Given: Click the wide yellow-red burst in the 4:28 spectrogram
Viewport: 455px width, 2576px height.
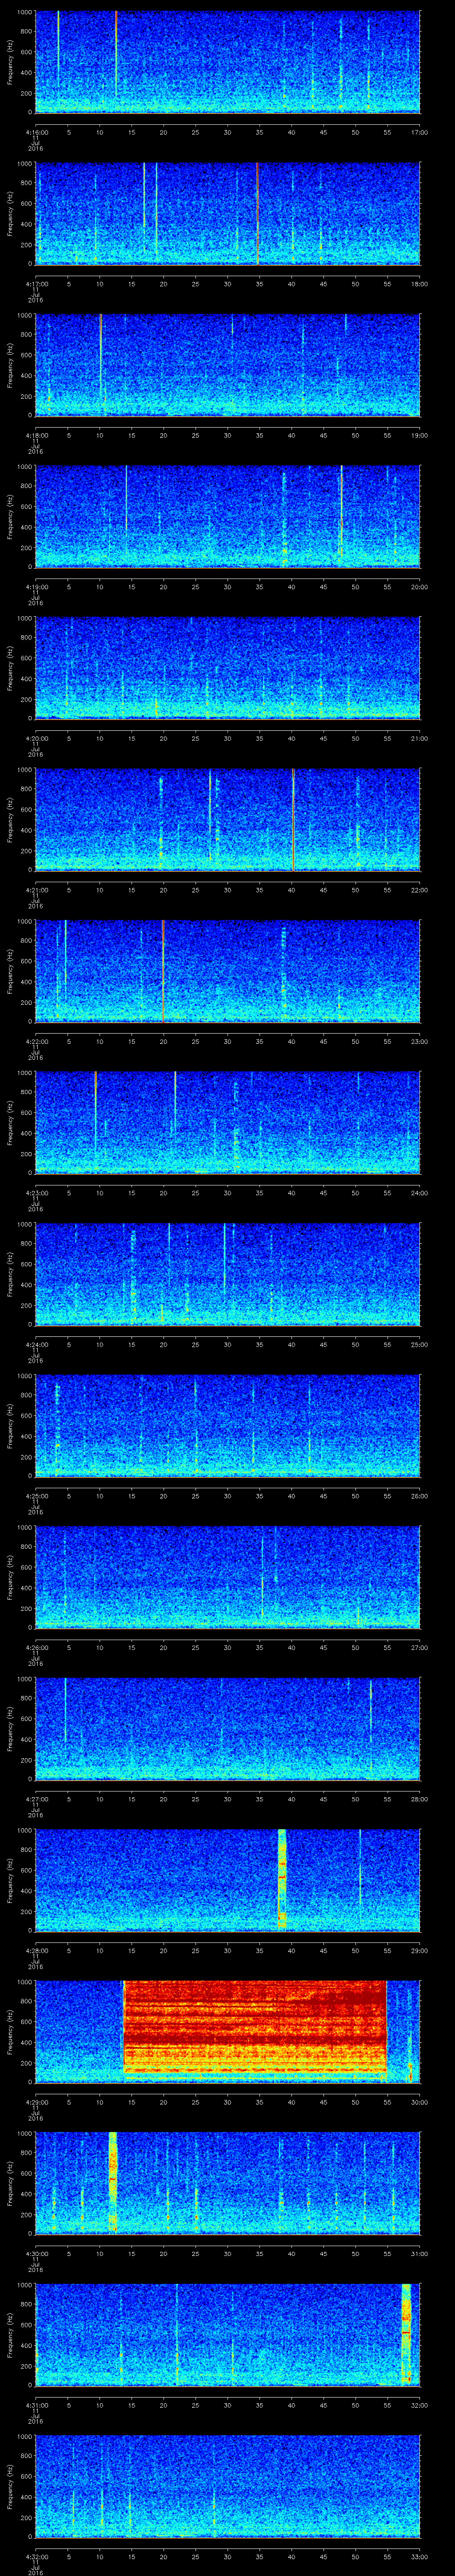Looking at the screenshot, I should [x=282, y=1879].
